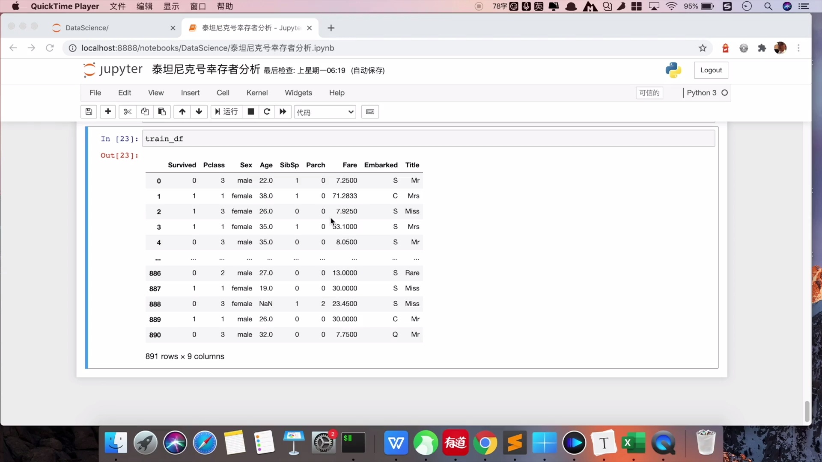Restart the kernel using refresh icon
The height and width of the screenshot is (462, 822).
(267, 112)
